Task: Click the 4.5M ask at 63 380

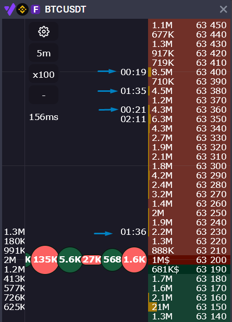Action: click(189, 91)
